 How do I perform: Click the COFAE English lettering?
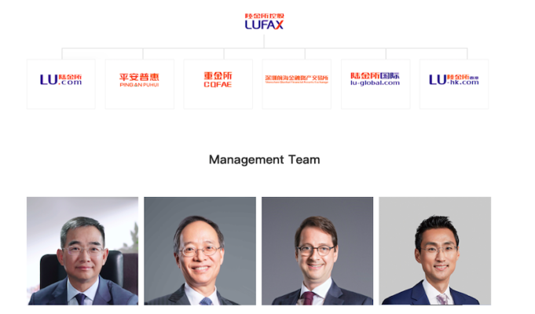click(x=218, y=85)
